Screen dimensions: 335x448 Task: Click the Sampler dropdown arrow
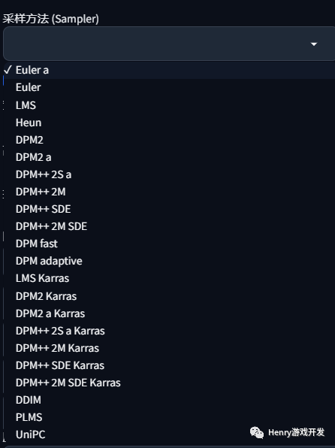[314, 44]
